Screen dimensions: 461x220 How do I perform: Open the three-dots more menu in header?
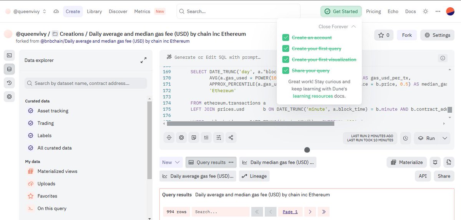pos(438,11)
